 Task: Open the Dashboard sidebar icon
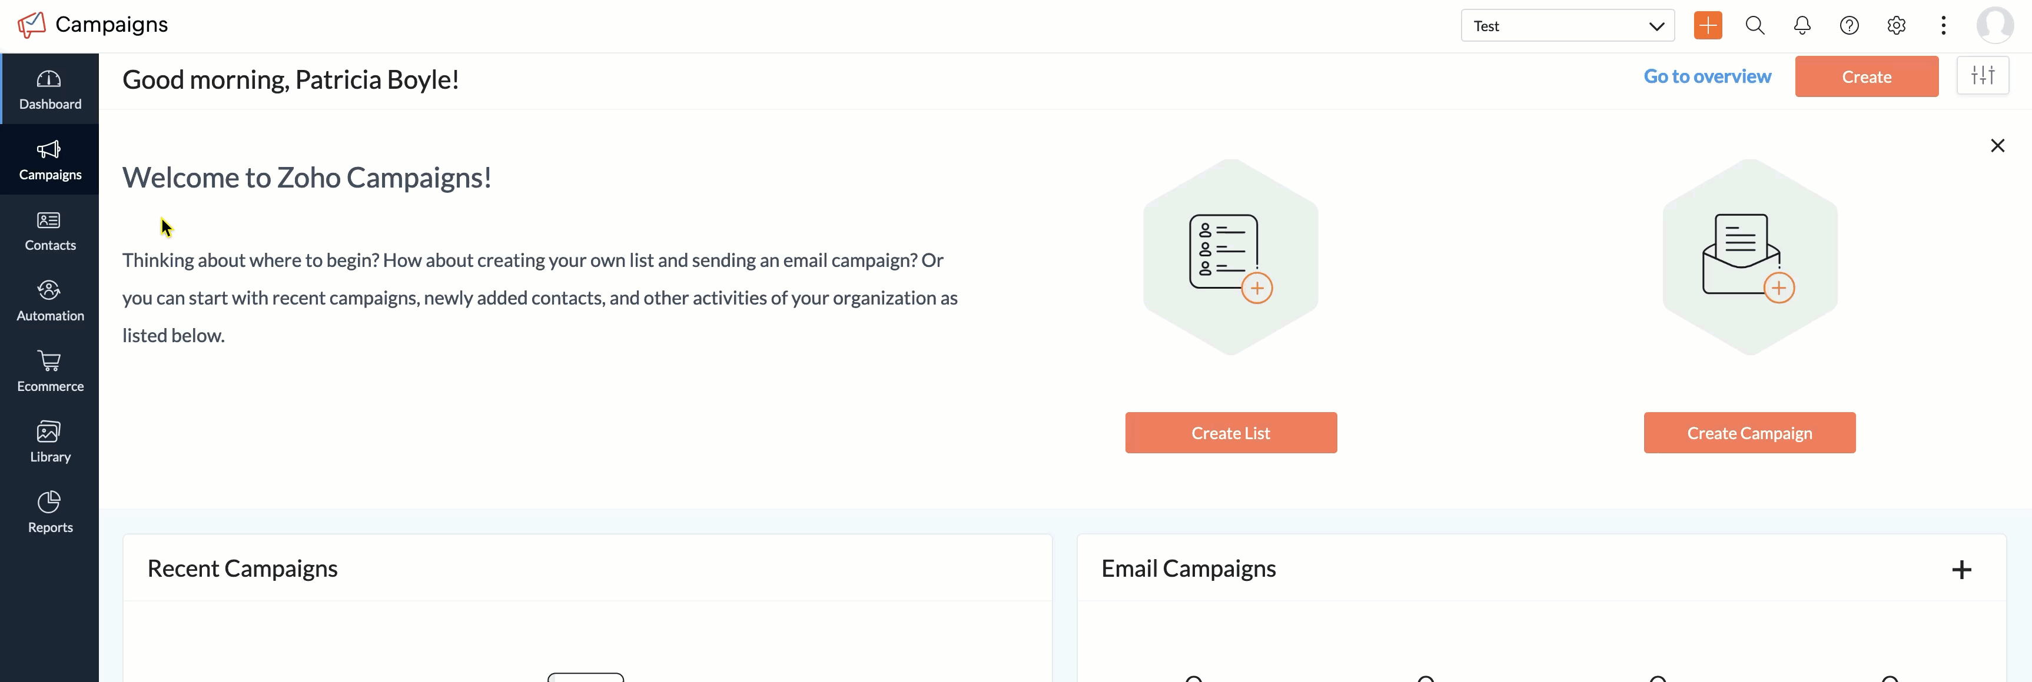pyautogui.click(x=49, y=89)
